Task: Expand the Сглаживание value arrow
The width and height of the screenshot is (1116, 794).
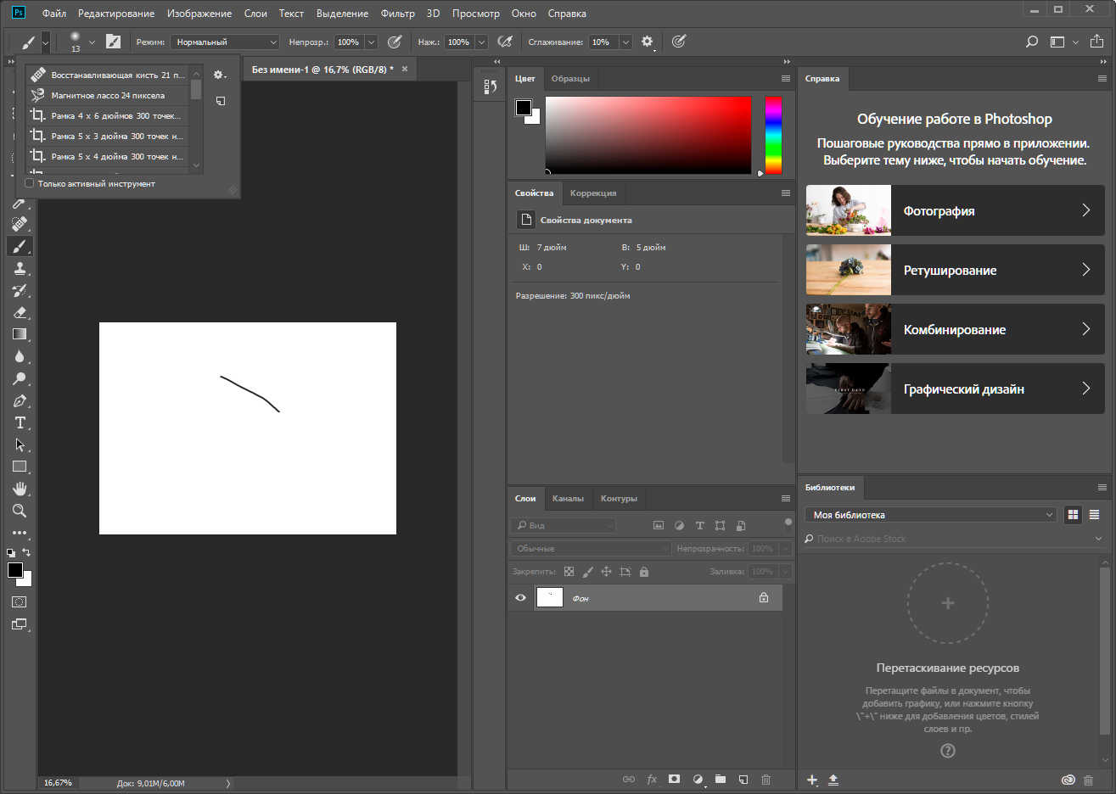Action: [625, 42]
